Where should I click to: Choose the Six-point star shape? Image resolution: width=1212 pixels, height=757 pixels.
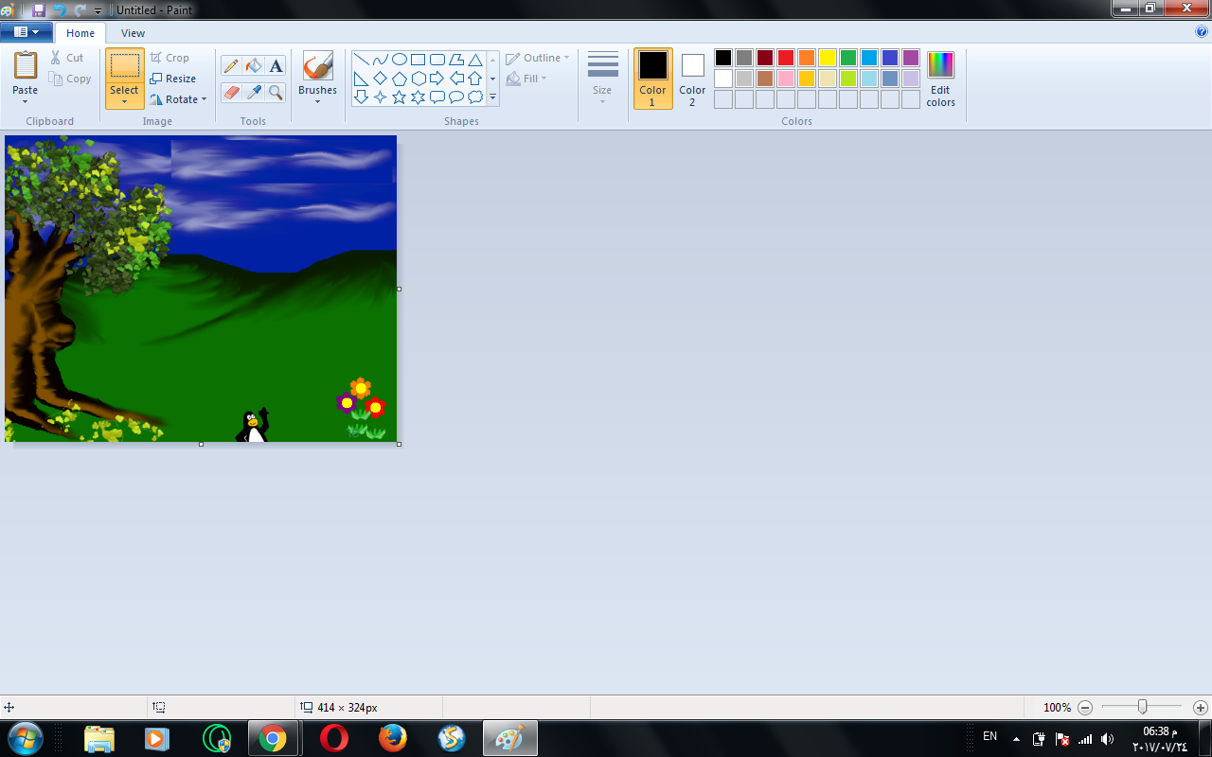point(418,97)
